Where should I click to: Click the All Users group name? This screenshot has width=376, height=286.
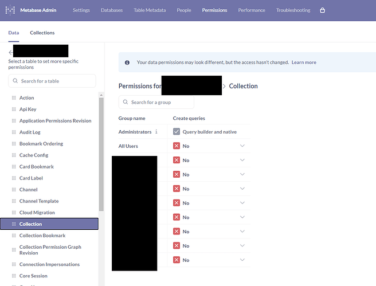click(x=128, y=146)
